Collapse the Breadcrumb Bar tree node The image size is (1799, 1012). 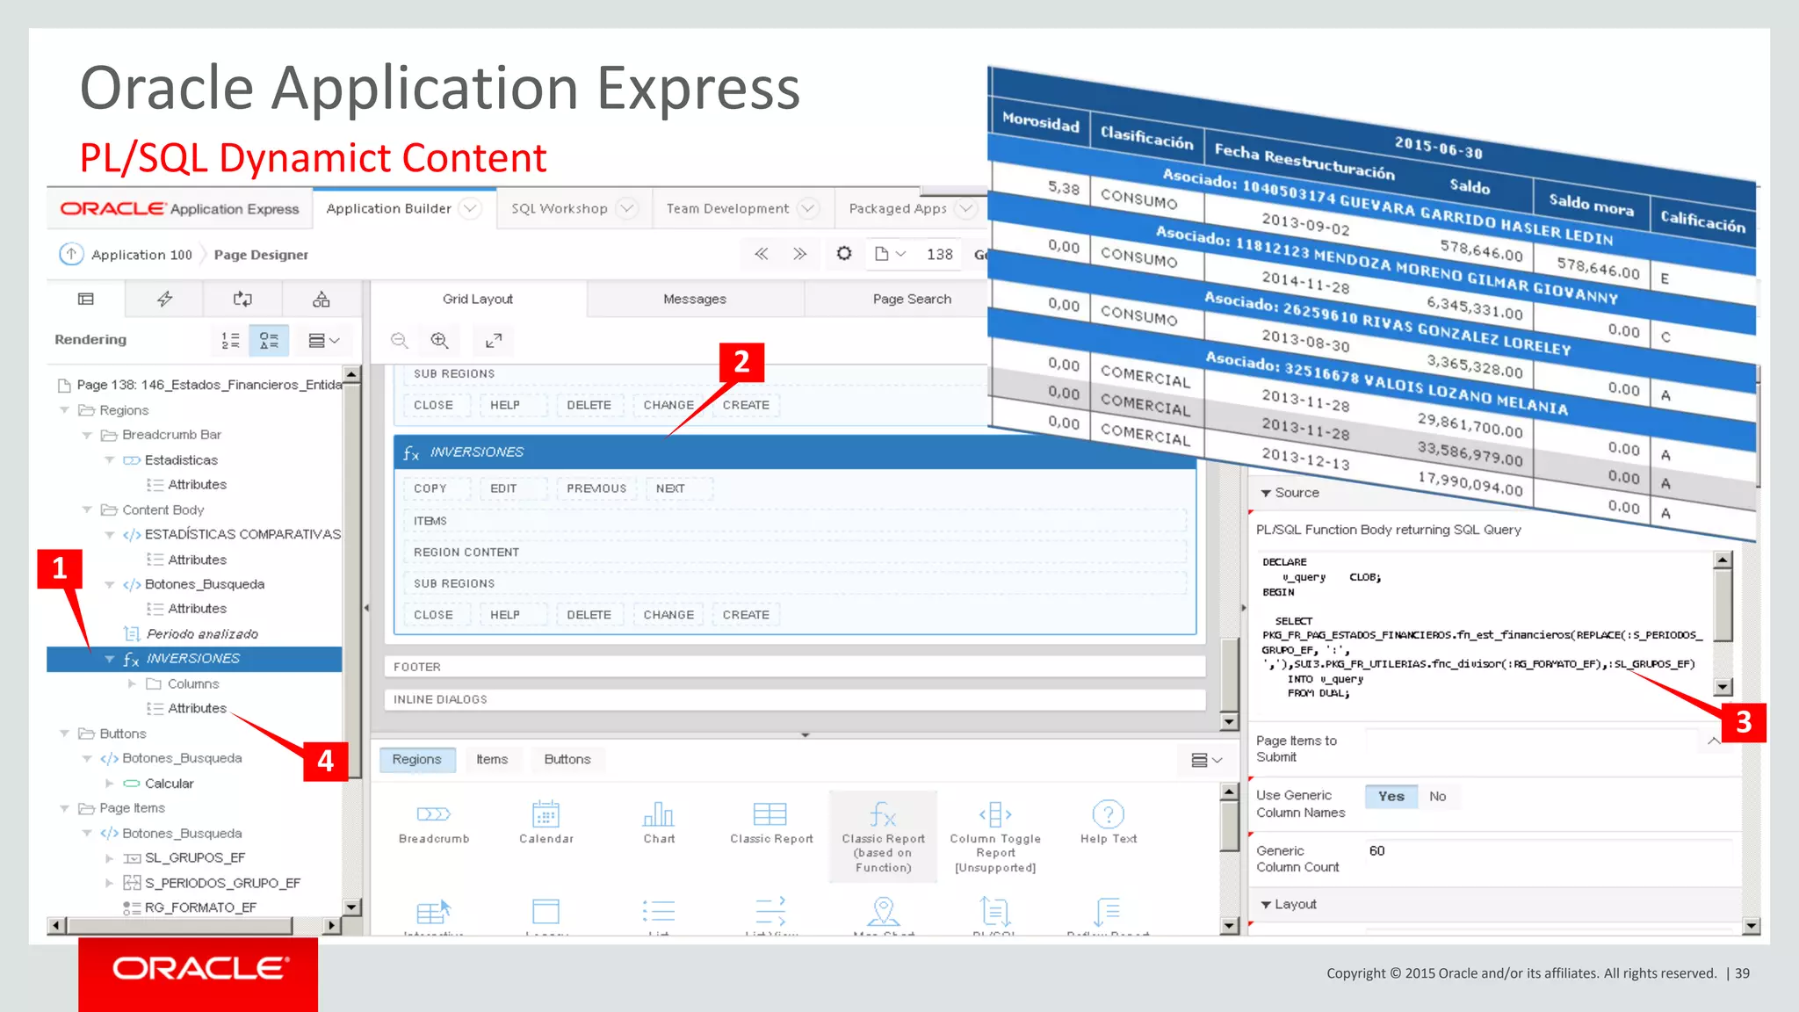click(x=87, y=435)
